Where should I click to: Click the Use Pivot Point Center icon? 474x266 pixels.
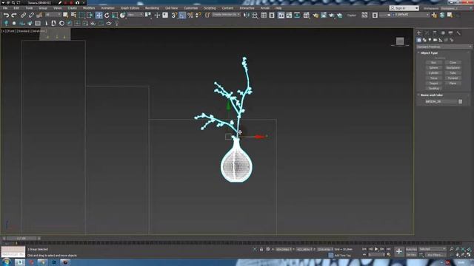148,15
